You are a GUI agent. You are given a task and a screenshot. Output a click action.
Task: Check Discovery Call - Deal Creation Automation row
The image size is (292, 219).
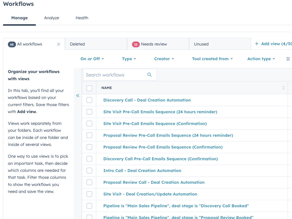pyautogui.click(x=89, y=100)
